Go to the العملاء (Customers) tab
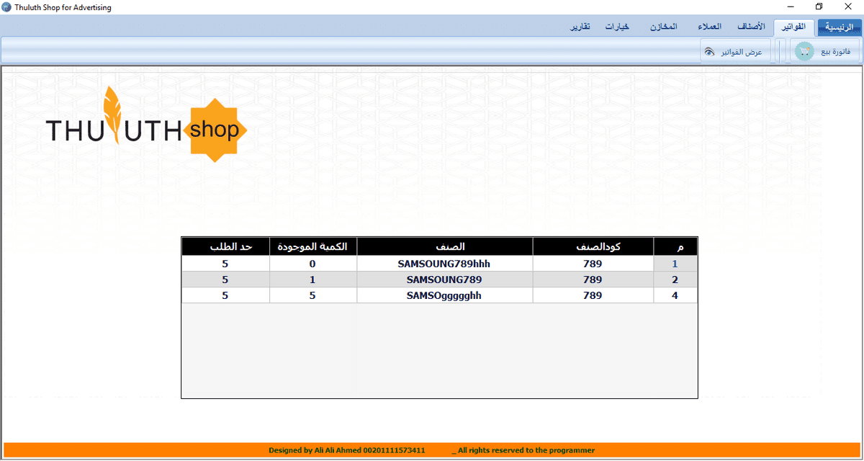This screenshot has height=461, width=864. pyautogui.click(x=709, y=27)
